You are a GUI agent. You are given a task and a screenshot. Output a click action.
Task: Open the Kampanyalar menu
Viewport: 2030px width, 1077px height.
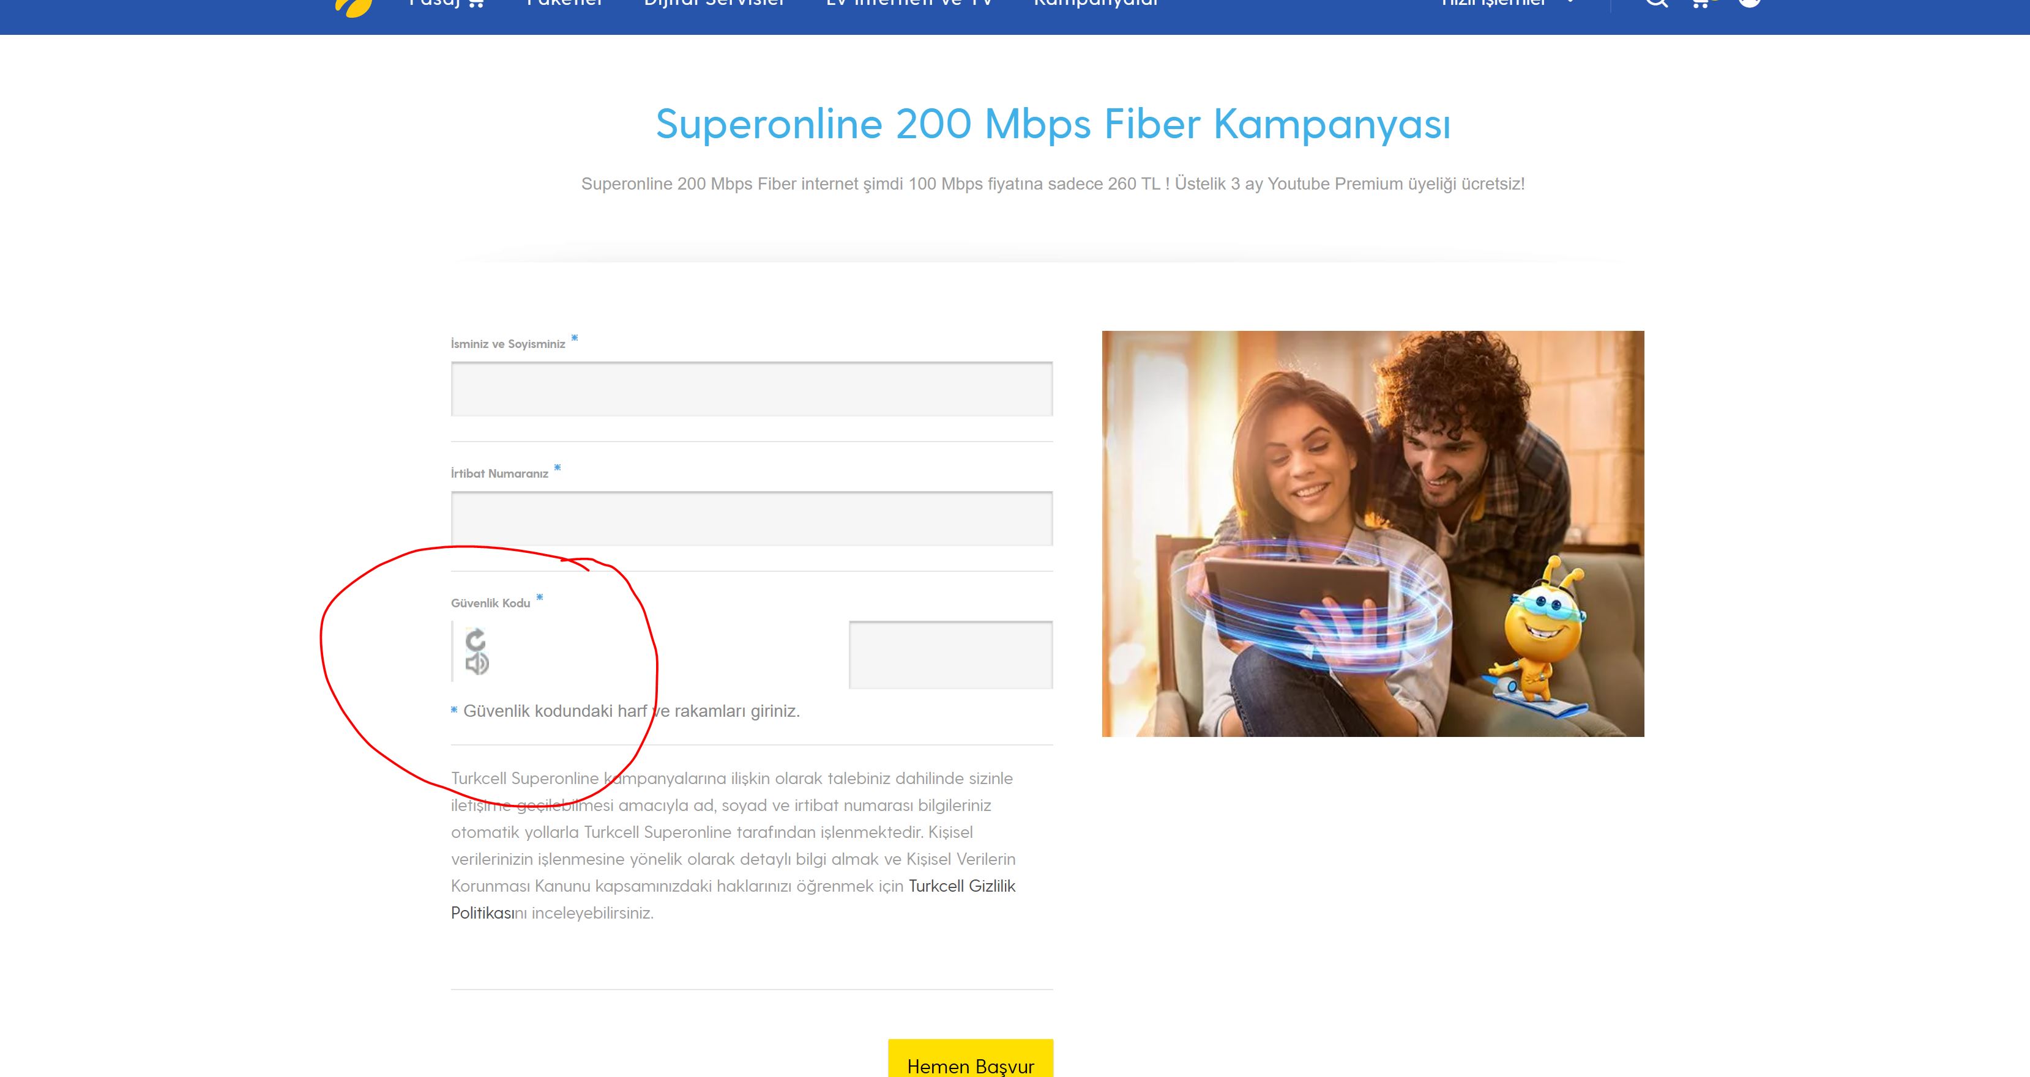tap(1095, 3)
